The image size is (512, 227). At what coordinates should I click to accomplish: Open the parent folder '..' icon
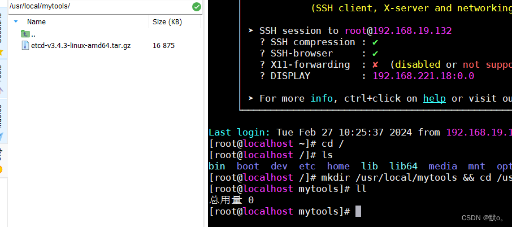[25, 34]
